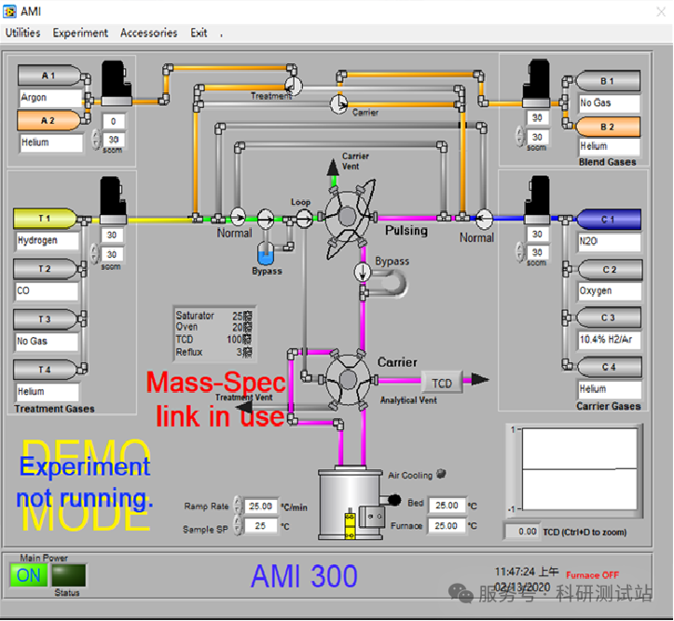
Task: Select the T 1 Hydrogen cylinder
Action: tap(45, 219)
